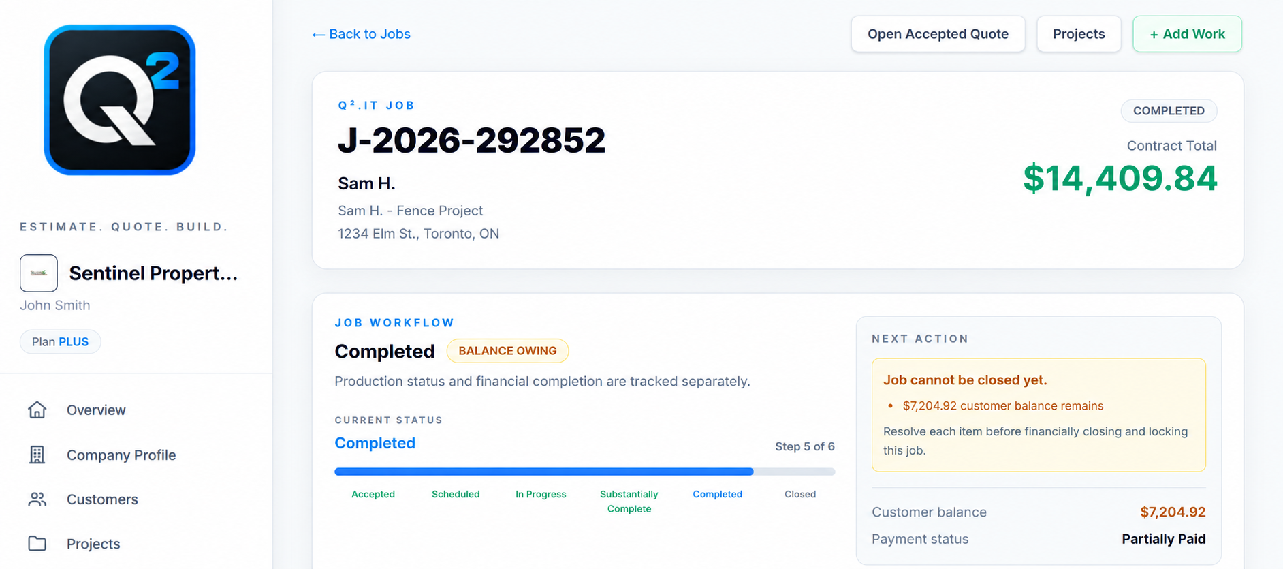The height and width of the screenshot is (569, 1283).
Task: Click the Accepted workflow step
Action: click(x=373, y=494)
